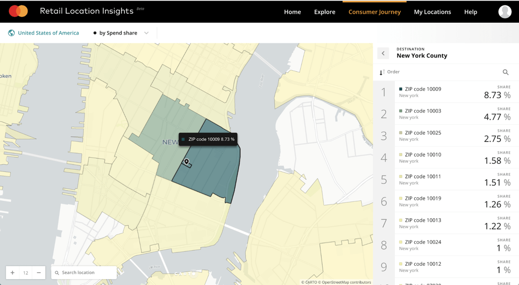Select ZIP code 10009 row

click(x=446, y=92)
